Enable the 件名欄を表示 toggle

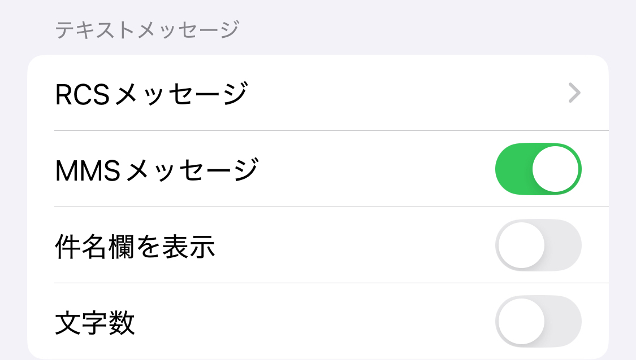538,245
